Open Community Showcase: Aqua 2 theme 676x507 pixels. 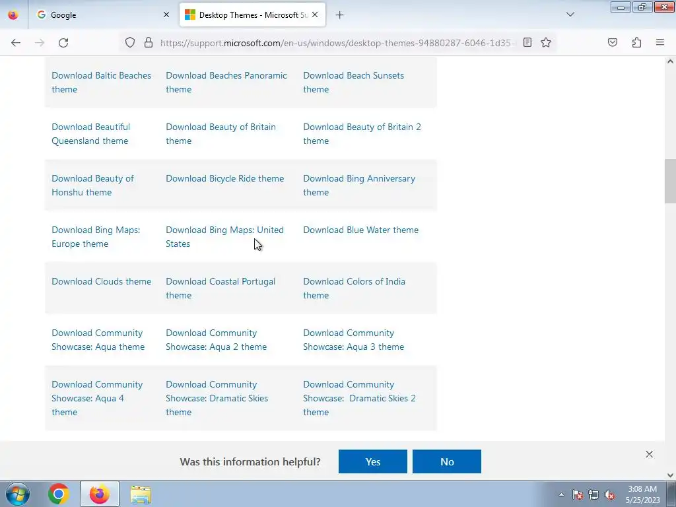(216, 340)
